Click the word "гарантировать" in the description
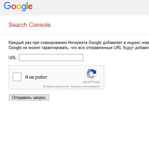Viewport: 149px width, 147px height. tap(55, 48)
